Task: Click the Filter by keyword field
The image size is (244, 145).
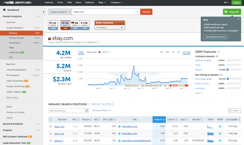Action: click(67, 111)
